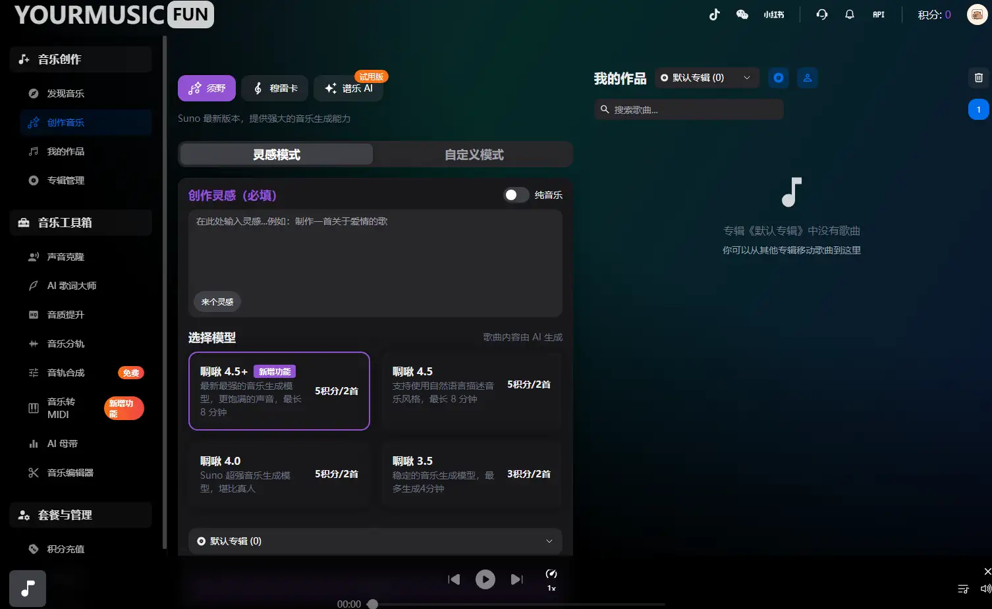The width and height of the screenshot is (992, 609).
Task: Click the search songs field
Action: click(689, 110)
